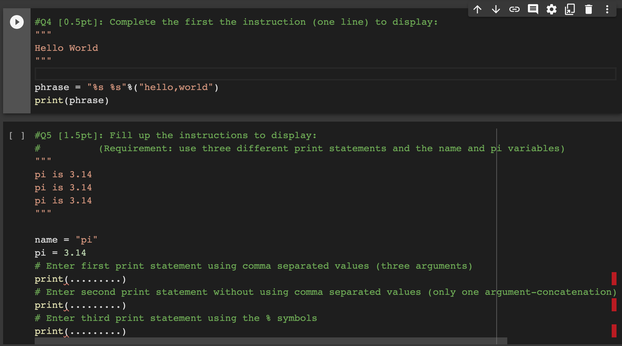Click print(.........) below the concatenation comment
This screenshot has width=622, height=346.
coord(80,305)
